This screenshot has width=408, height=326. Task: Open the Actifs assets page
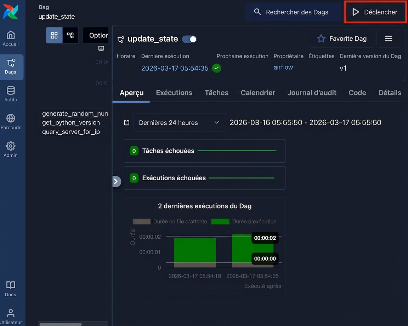11,94
